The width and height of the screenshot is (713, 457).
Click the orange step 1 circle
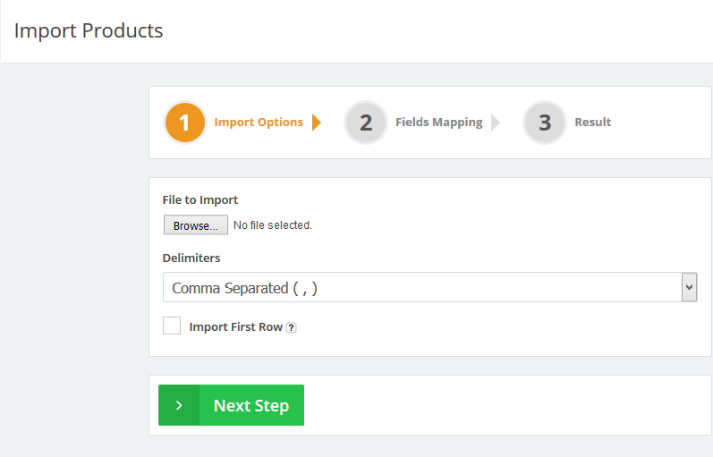[x=185, y=123]
